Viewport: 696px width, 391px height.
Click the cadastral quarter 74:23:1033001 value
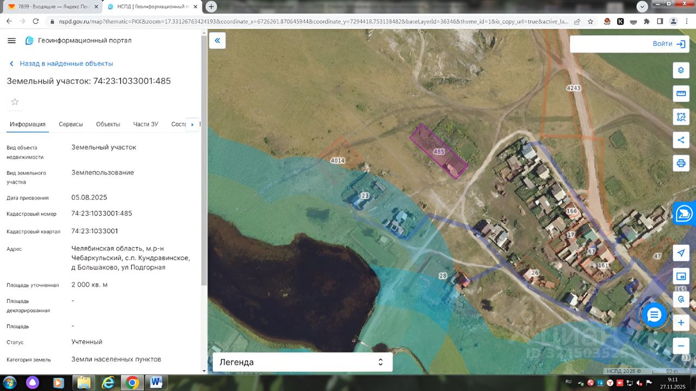[95, 231]
